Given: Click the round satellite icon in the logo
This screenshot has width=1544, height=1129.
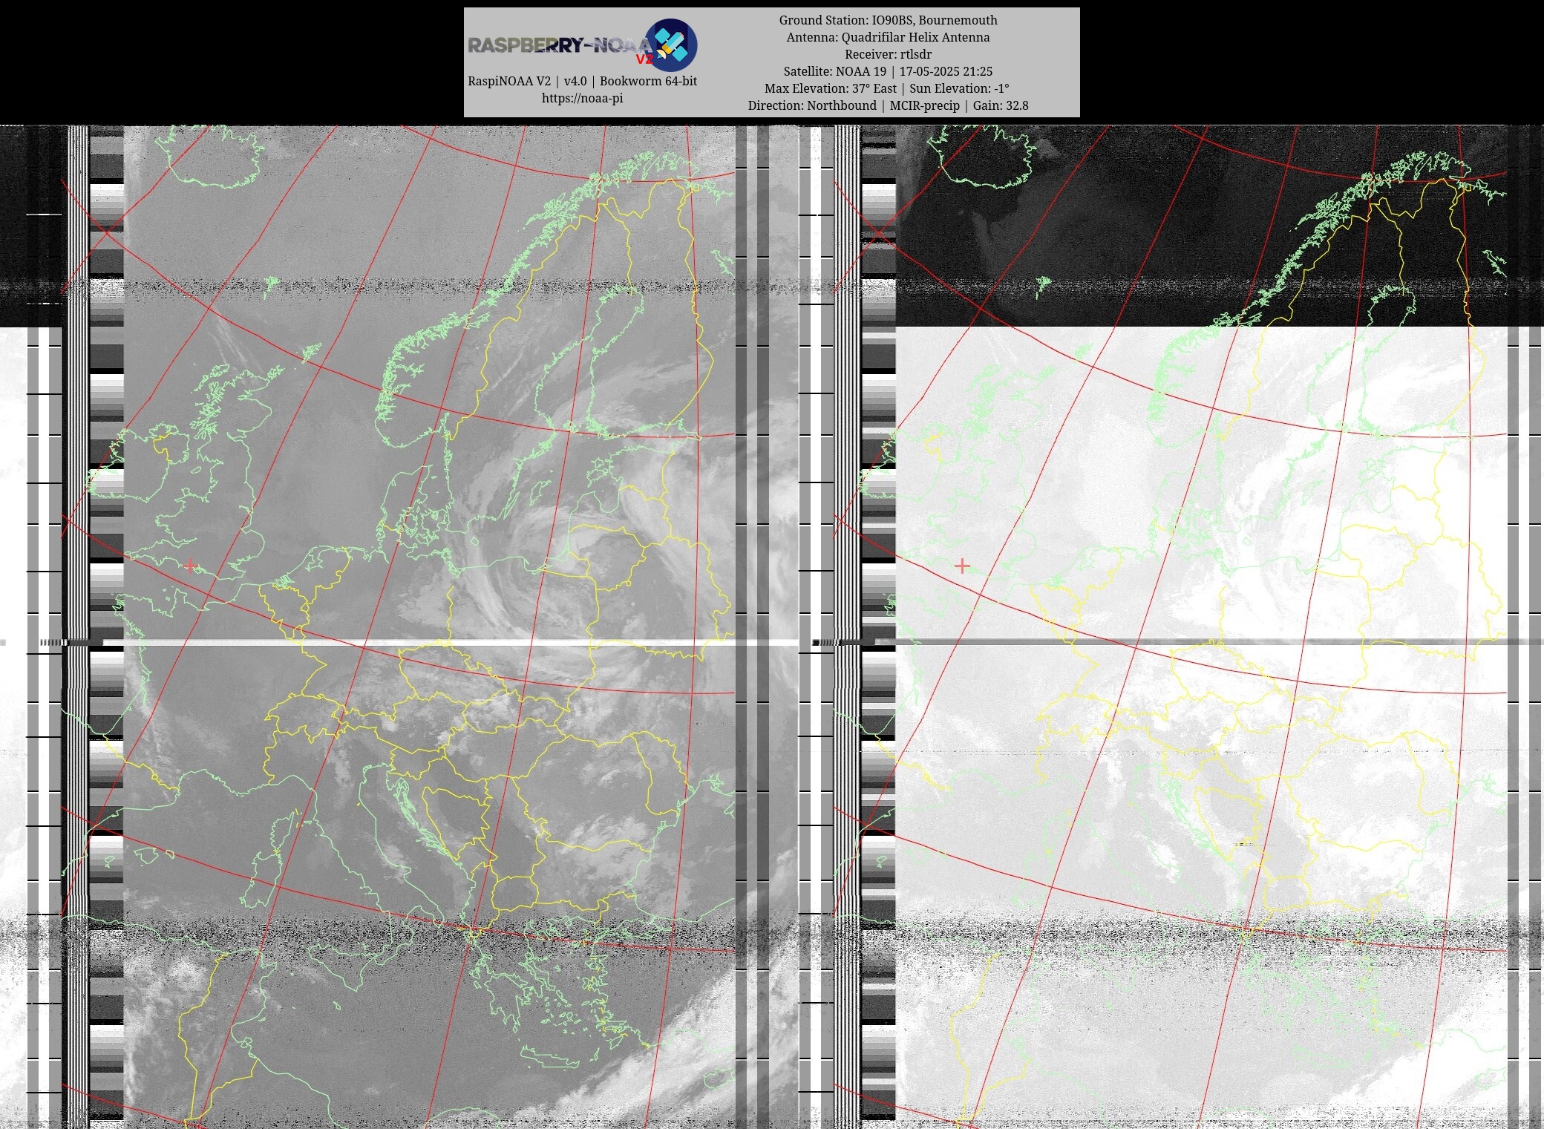Looking at the screenshot, I should click(x=671, y=45).
